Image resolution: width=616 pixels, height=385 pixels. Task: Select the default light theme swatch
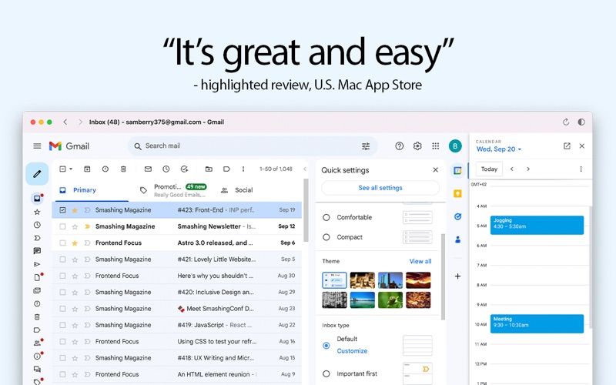pos(334,280)
